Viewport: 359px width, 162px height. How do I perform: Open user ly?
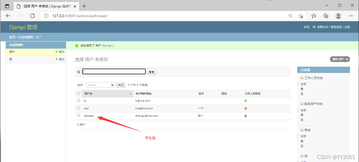pos(85,101)
